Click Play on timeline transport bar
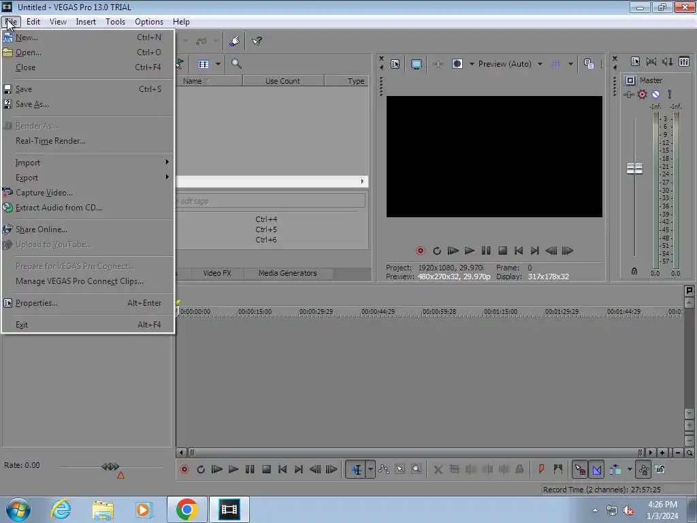The height and width of the screenshot is (523, 697). tap(233, 470)
